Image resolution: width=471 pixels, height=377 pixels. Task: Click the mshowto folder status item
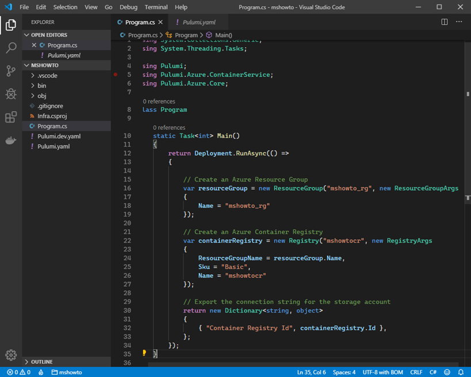click(67, 372)
